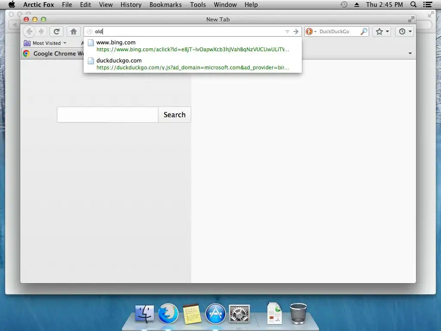
Task: Open the Edit menu
Action: (86, 4)
